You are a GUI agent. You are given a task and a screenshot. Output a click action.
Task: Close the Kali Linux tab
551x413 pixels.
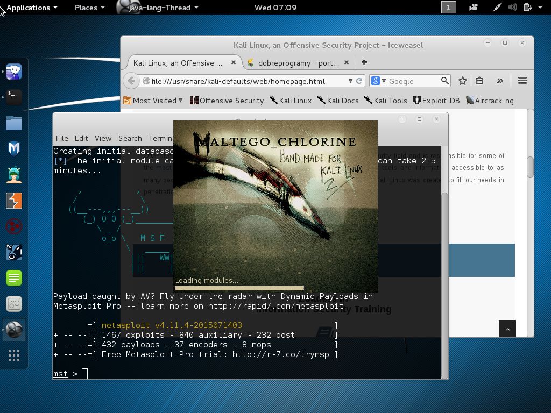coord(234,62)
